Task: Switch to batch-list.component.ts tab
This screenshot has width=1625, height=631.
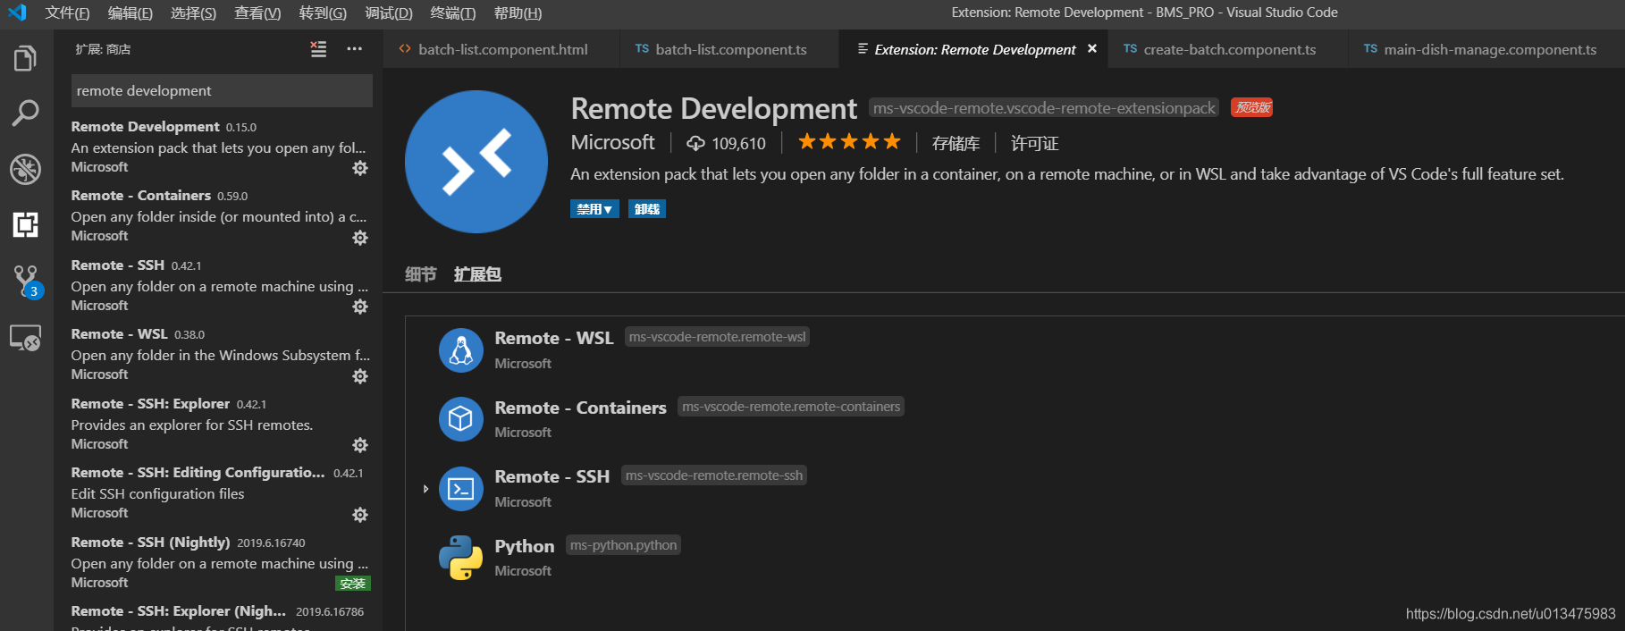Action: coord(729,49)
